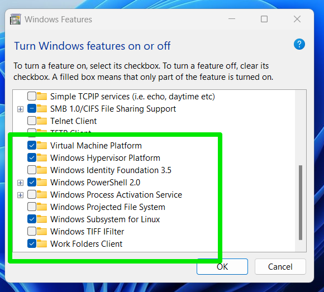Viewport: 324px width, 292px height.
Task: Click the Telnet Client folder icon
Action: pyautogui.click(x=42, y=121)
